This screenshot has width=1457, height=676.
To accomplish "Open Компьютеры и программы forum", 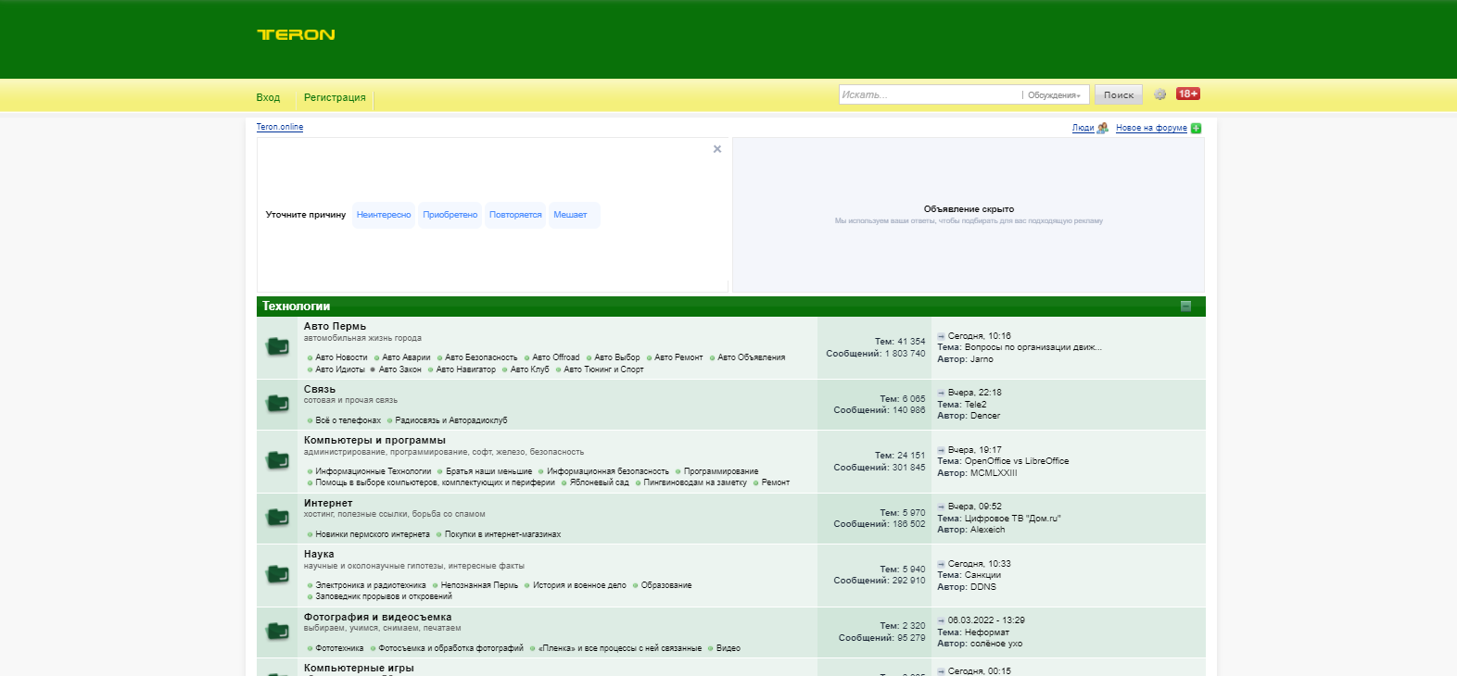I will pos(374,440).
